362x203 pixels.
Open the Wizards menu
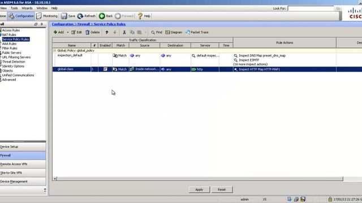click(27, 8)
